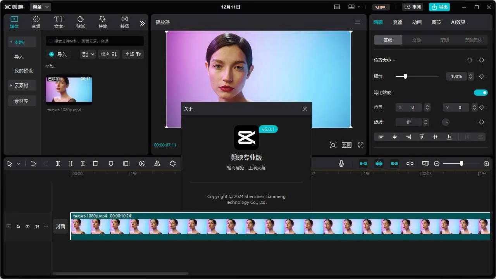Open the 贴纸 stickers panel
This screenshot has width=496, height=279.
pos(80,22)
